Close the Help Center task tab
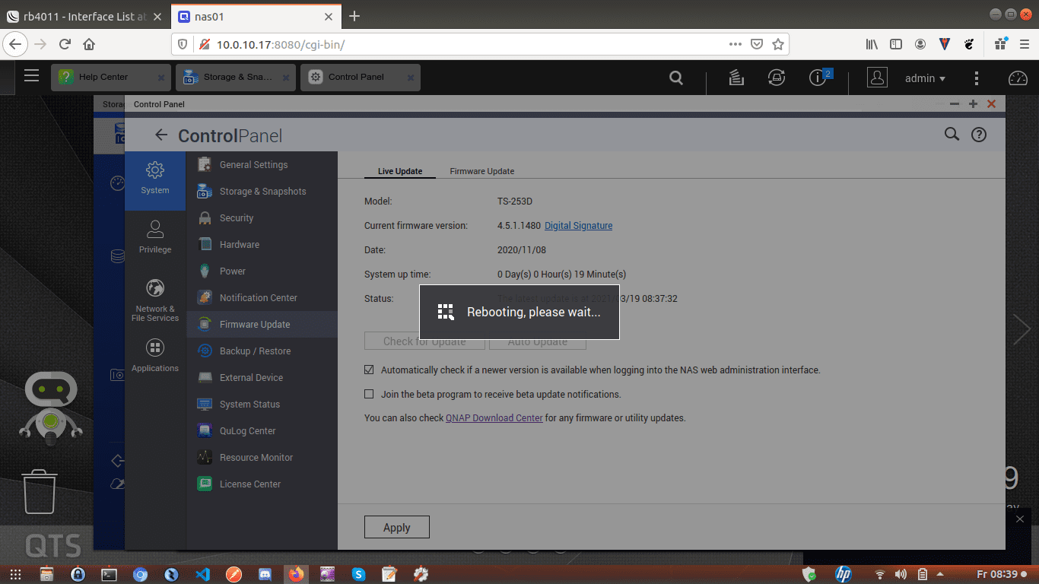Viewport: 1039px width, 584px height. pos(160,78)
